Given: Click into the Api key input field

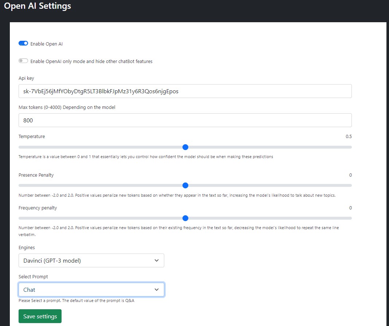Looking at the screenshot, I should point(185,91).
